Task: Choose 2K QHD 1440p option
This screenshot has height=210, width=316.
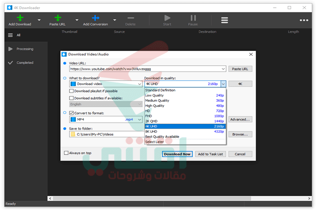Action: 185,121
